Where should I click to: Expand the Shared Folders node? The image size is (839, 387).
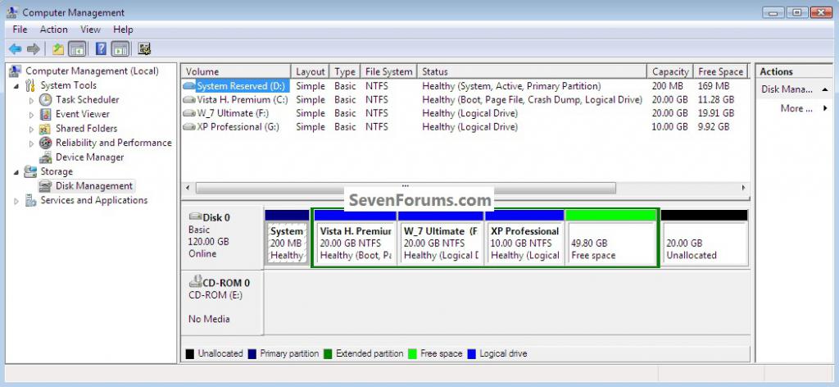coord(32,129)
